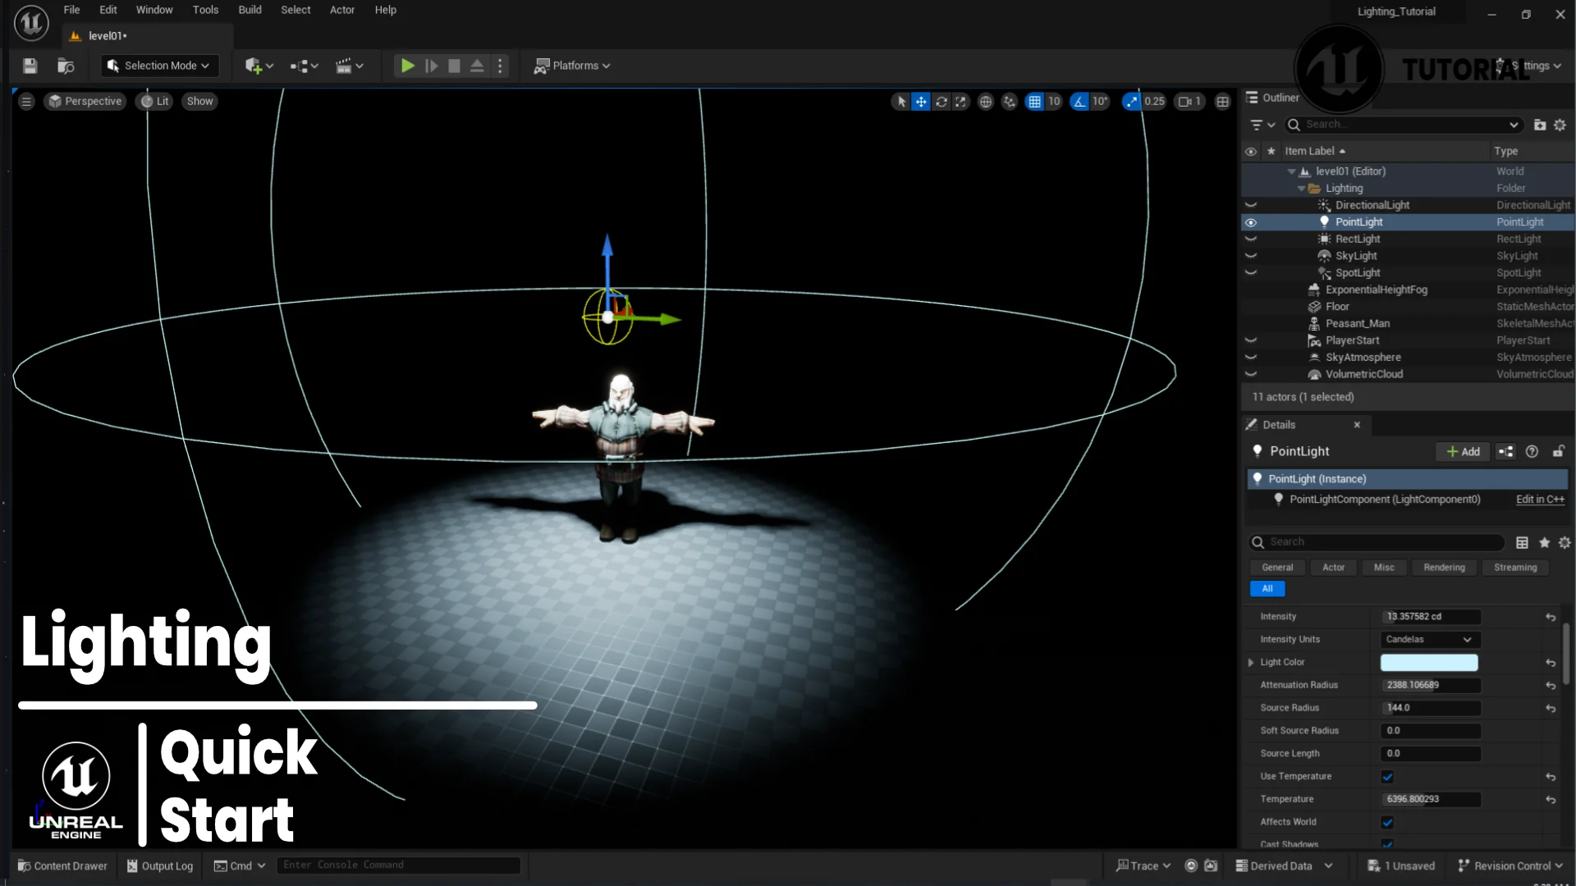Viewport: 1576px width, 886px height.
Task: Open Edit in C++ for PointLightComponent
Action: [x=1539, y=499]
